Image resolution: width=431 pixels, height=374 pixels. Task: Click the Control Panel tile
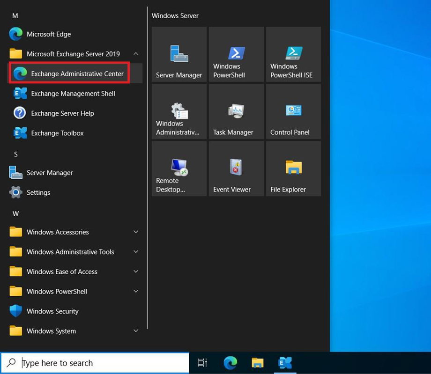[293, 112]
